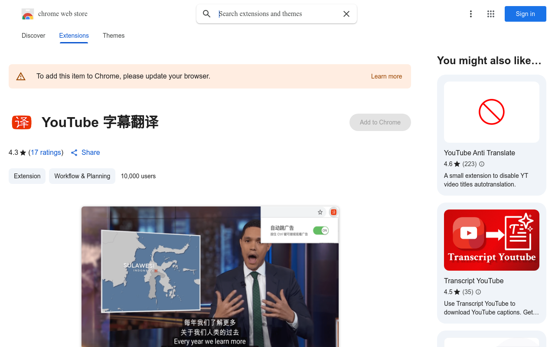
Task: Open the three-dot more options menu
Action: pos(470,14)
